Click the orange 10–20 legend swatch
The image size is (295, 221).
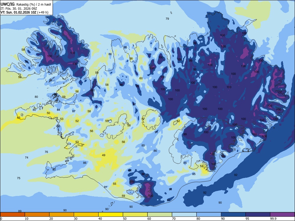point(37,215)
